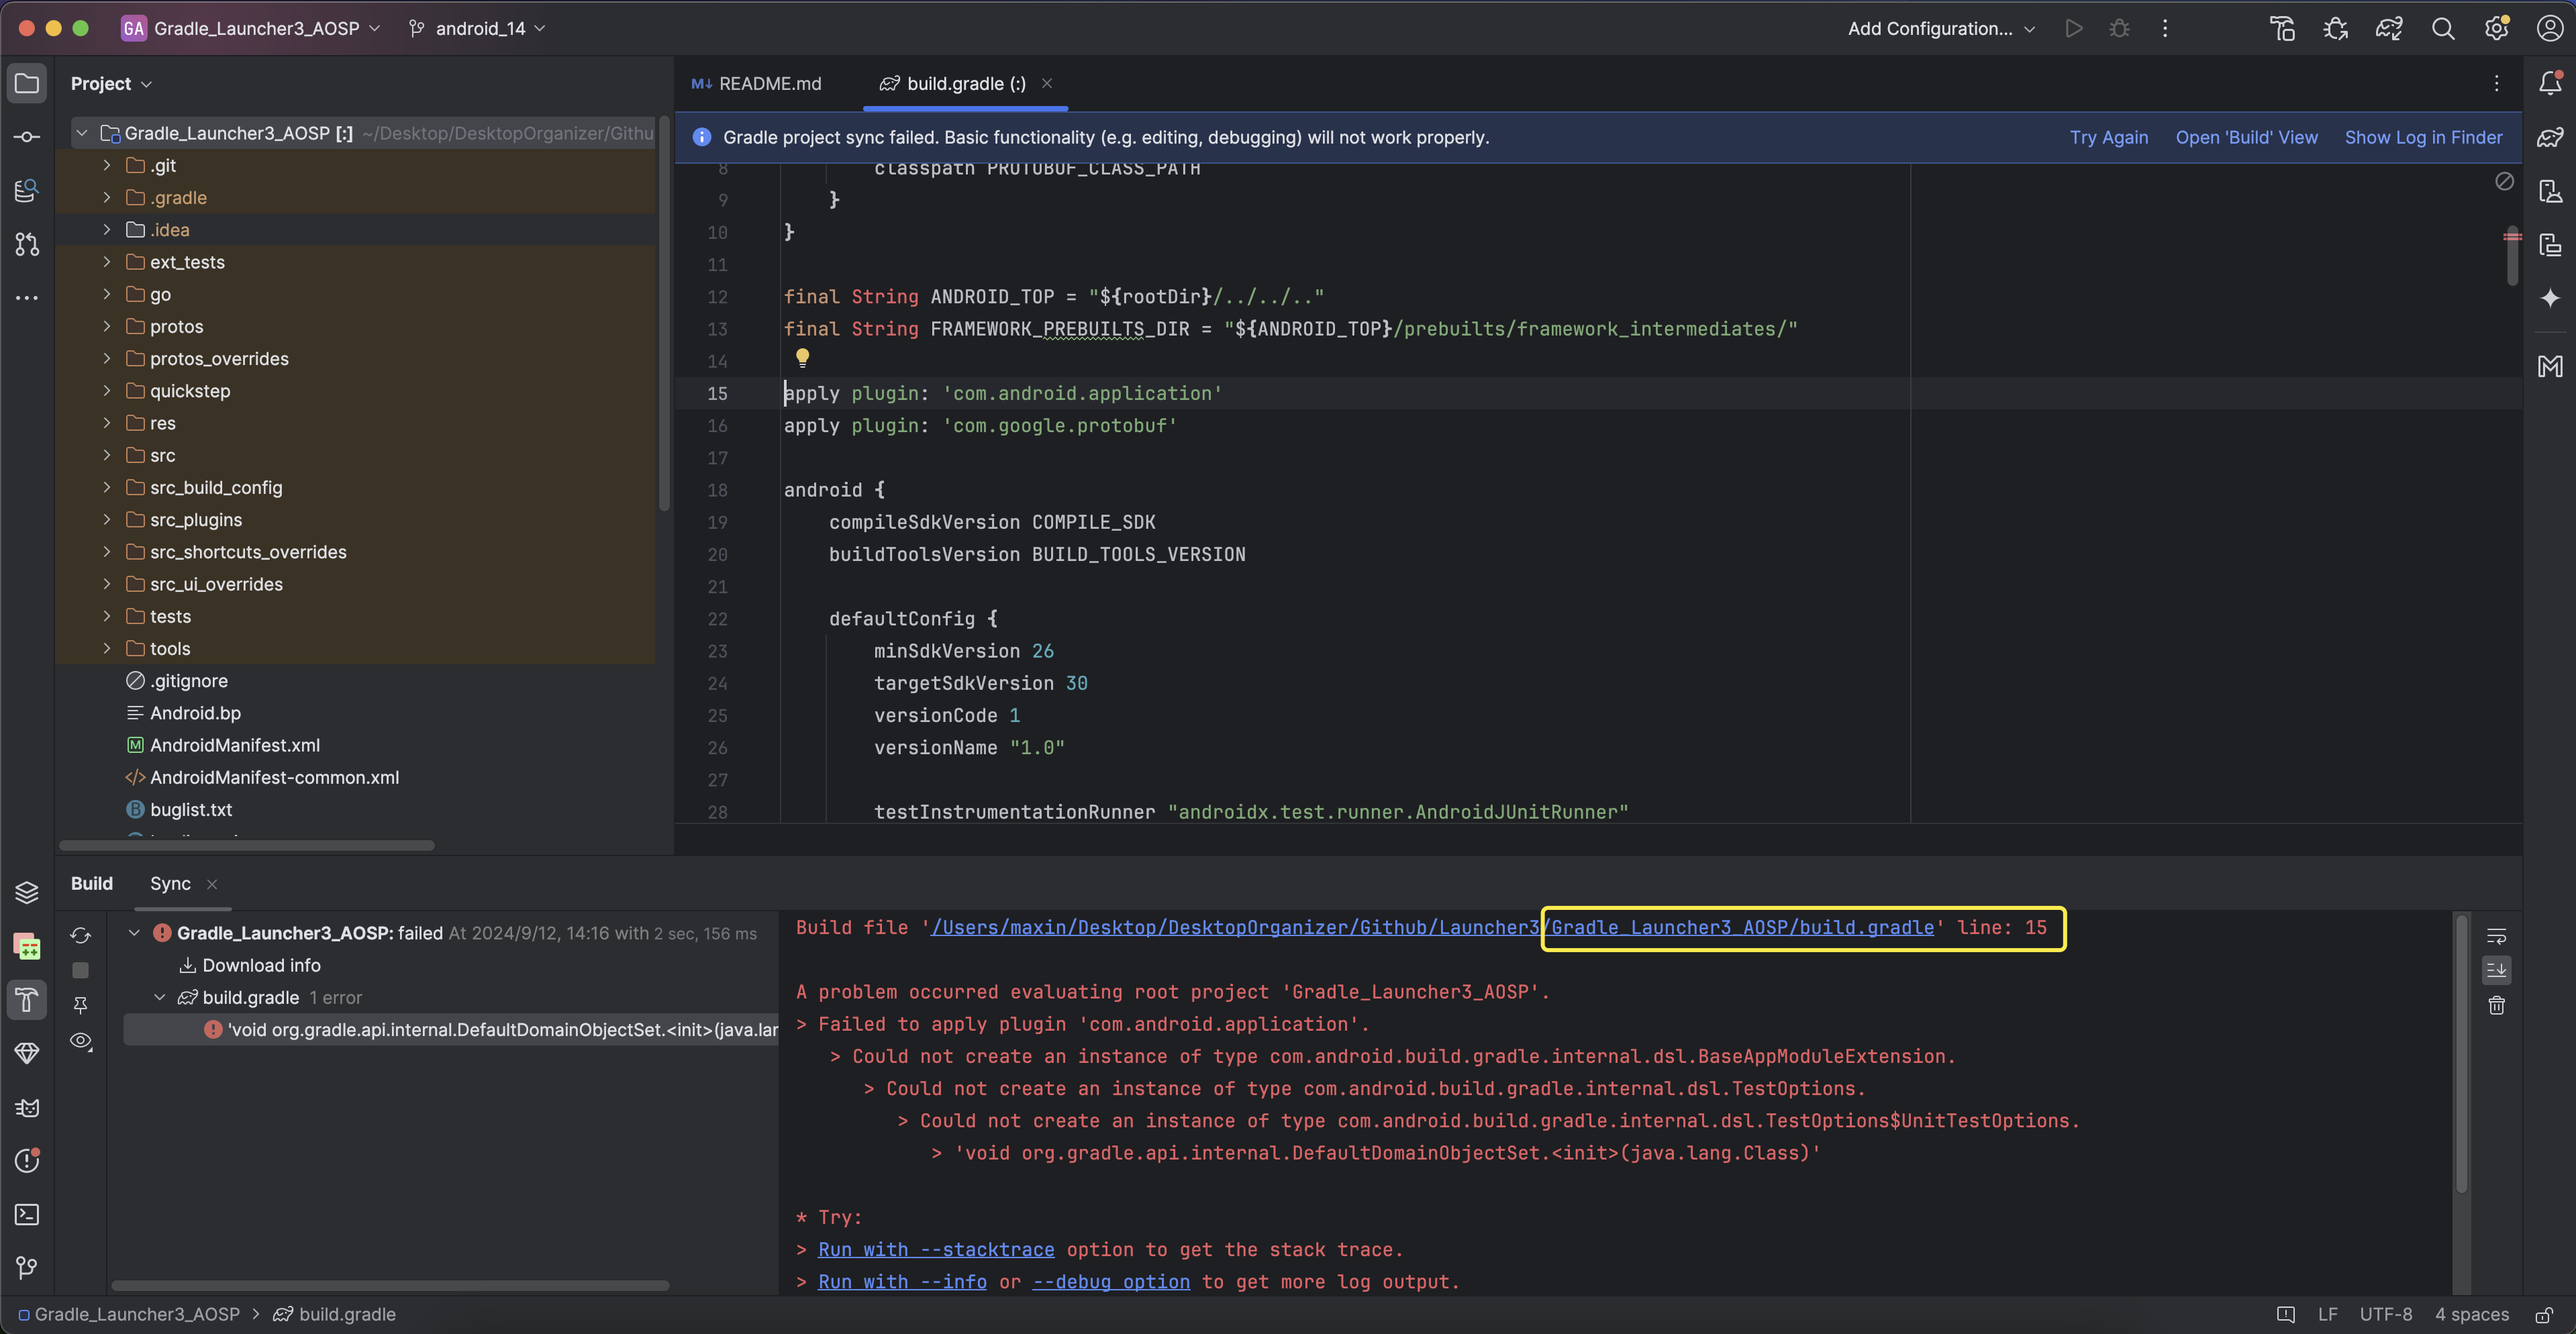Toggle soft-wrap in build output
This screenshot has width=2576, height=1334.
[2497, 936]
